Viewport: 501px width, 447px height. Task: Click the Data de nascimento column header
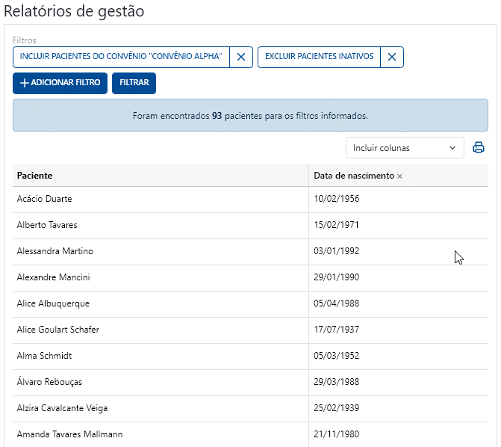(x=354, y=176)
